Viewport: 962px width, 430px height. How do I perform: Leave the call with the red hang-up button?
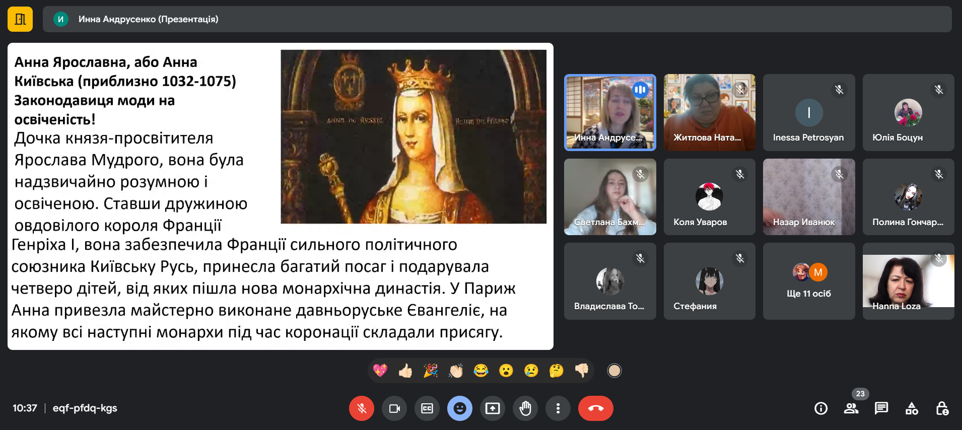pyautogui.click(x=595, y=408)
